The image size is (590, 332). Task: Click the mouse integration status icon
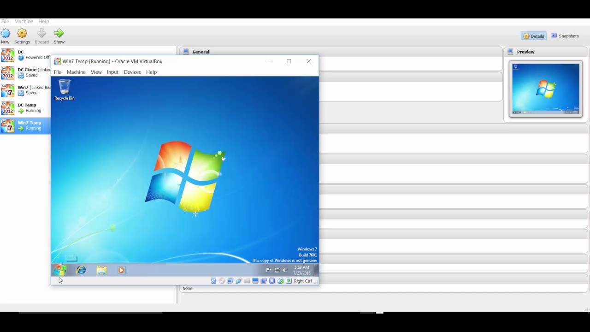click(280, 281)
